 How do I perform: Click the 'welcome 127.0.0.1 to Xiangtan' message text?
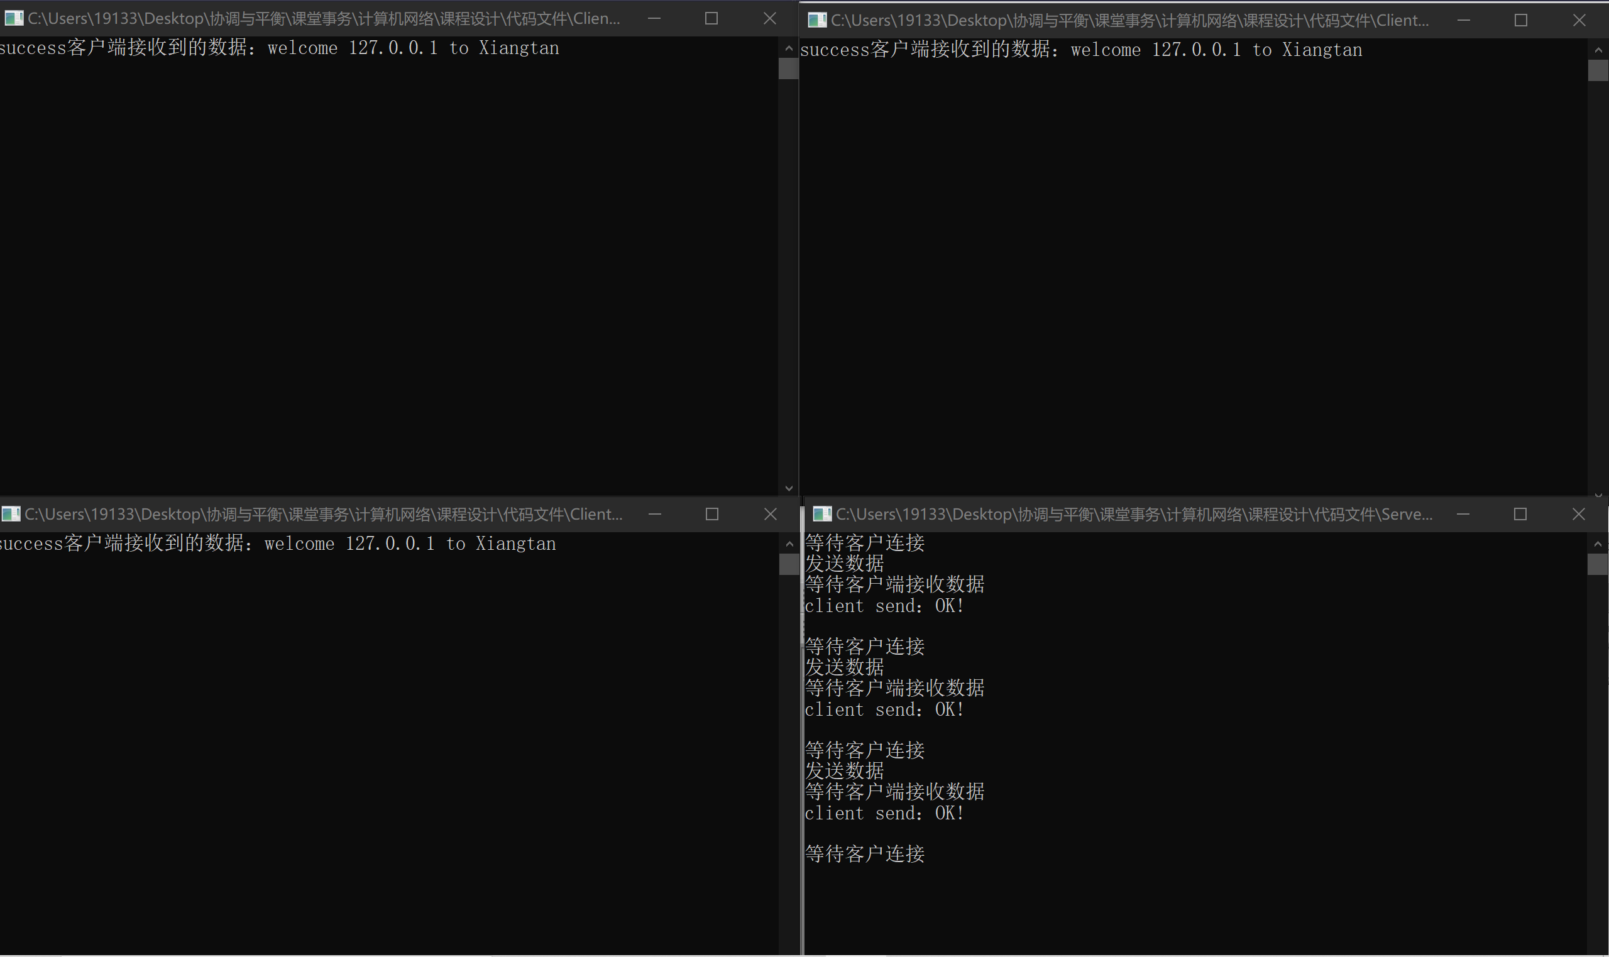tap(413, 47)
